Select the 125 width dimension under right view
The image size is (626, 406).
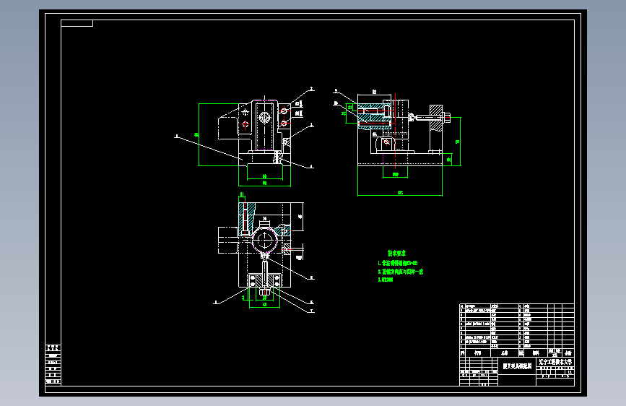[x=400, y=193]
